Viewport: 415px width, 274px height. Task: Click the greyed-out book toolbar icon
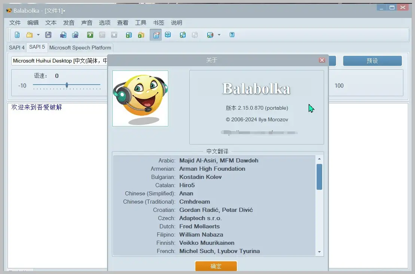point(195,35)
